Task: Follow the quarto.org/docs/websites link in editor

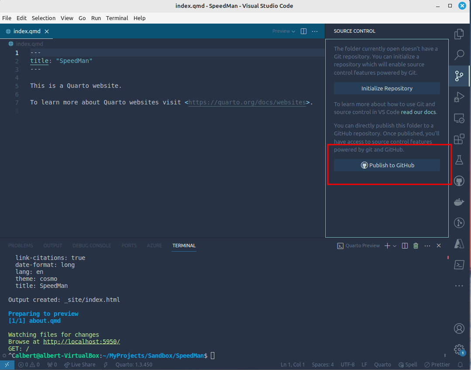Action: (x=247, y=103)
